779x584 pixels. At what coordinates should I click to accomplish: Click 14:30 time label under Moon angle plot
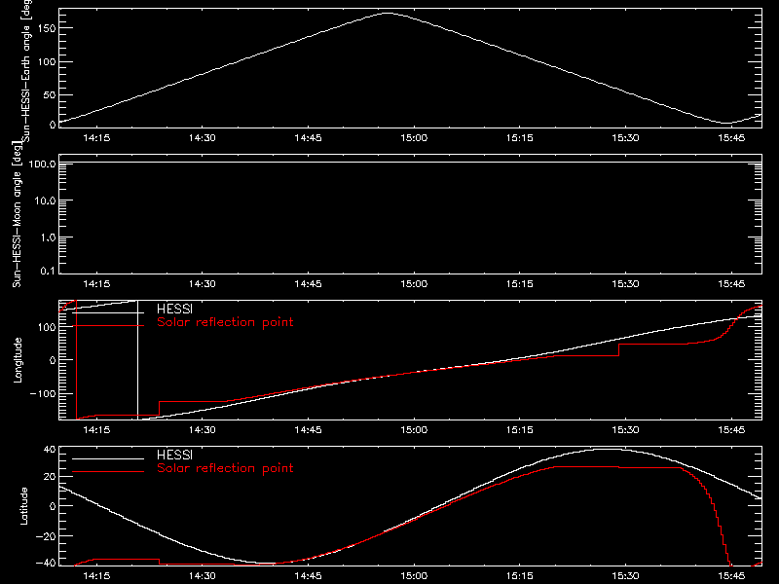pyautogui.click(x=203, y=284)
